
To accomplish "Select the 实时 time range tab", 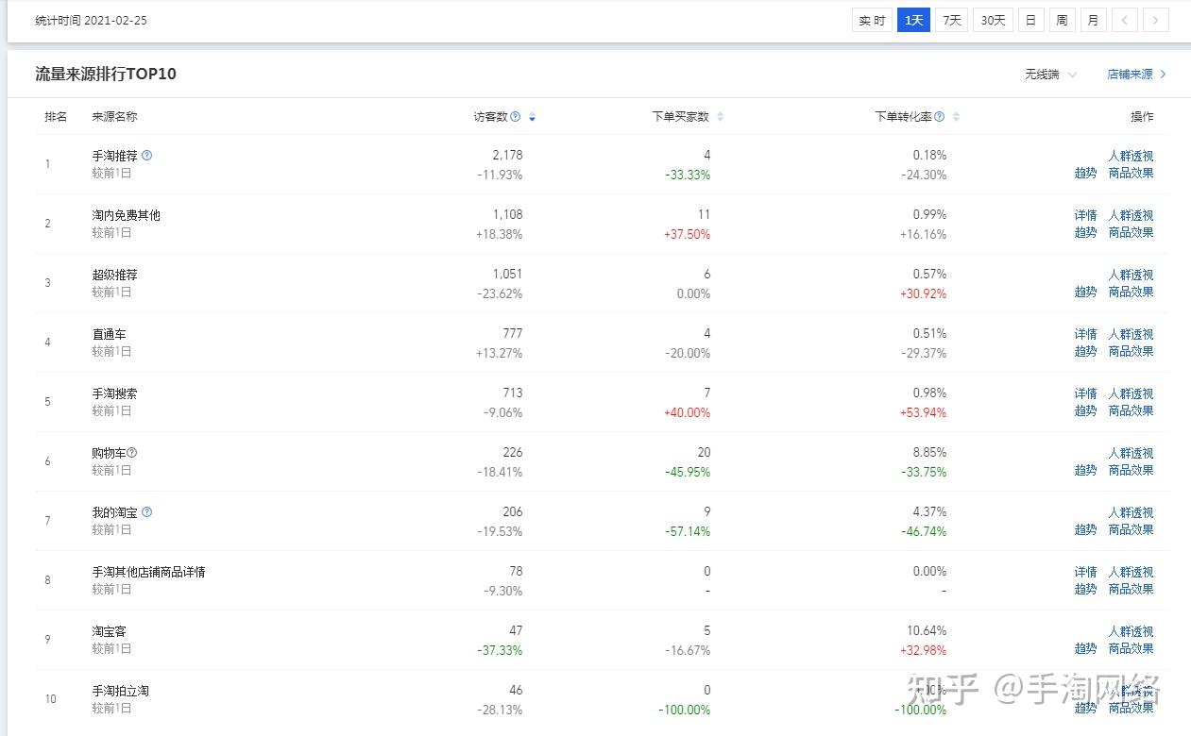I will coord(872,20).
